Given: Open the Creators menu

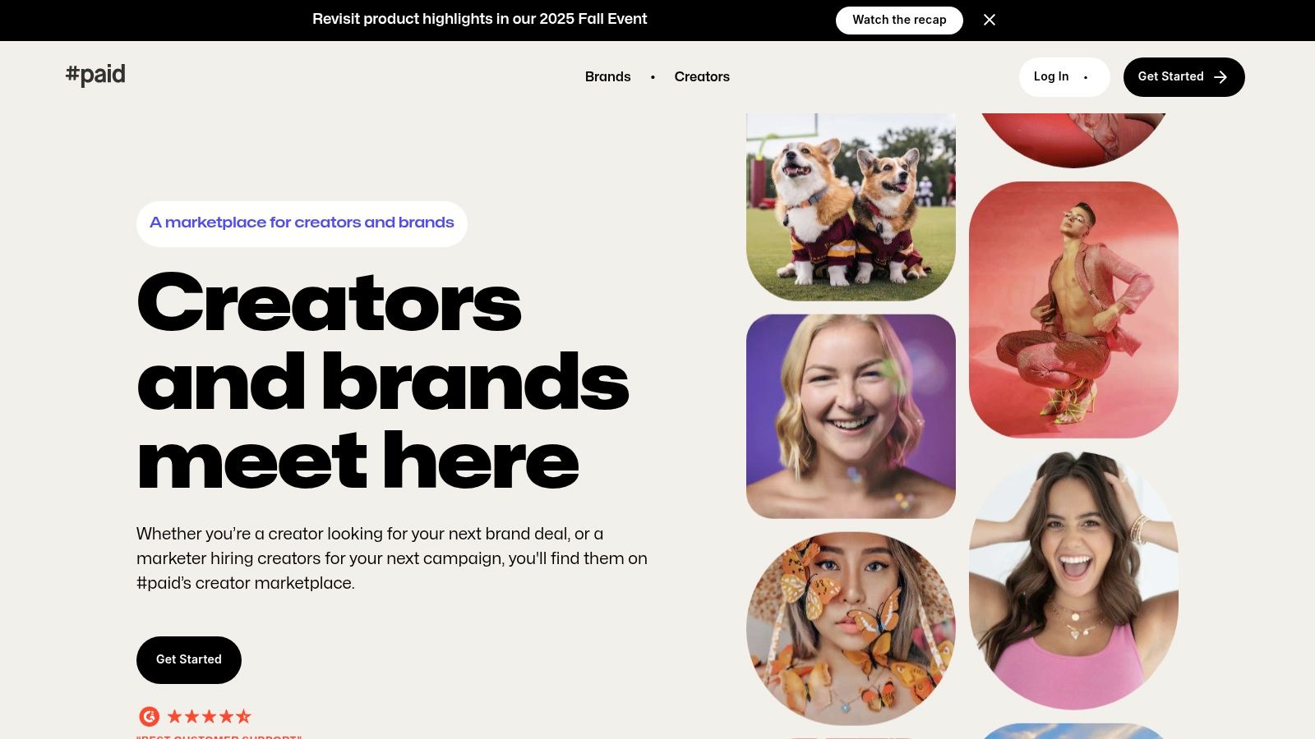Looking at the screenshot, I should coord(702,76).
